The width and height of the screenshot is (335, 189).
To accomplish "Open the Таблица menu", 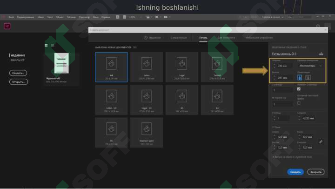I will (x=71, y=17).
